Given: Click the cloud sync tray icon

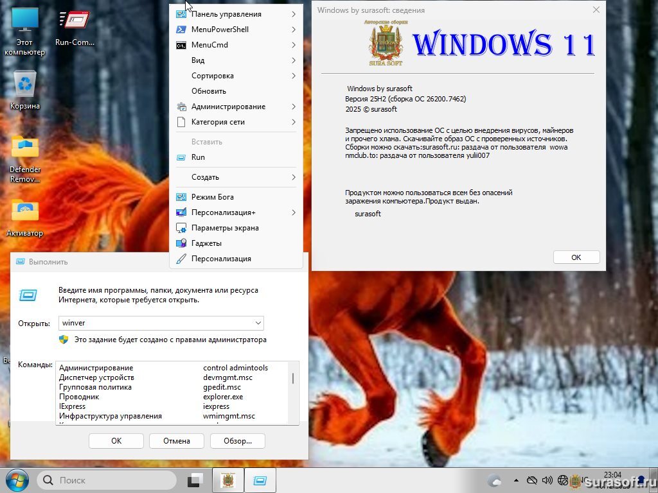Looking at the screenshot, I should [x=532, y=480].
